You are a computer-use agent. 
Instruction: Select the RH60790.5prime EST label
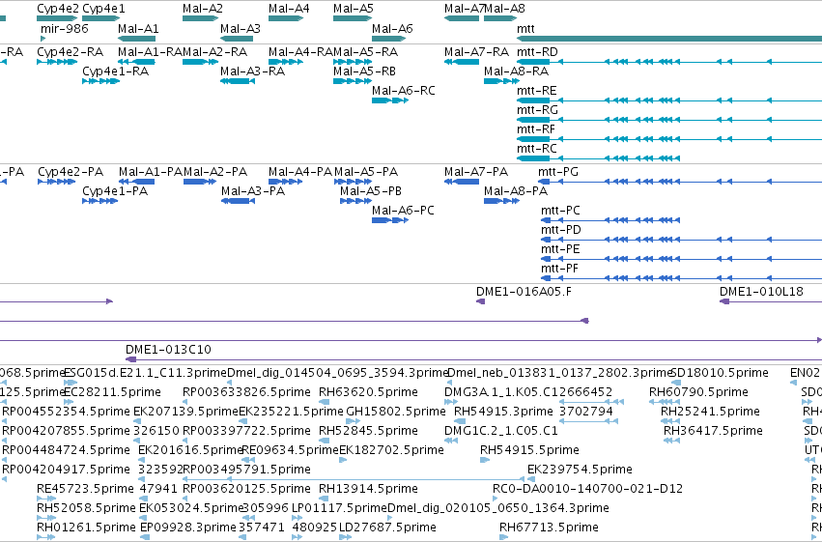[698, 392]
